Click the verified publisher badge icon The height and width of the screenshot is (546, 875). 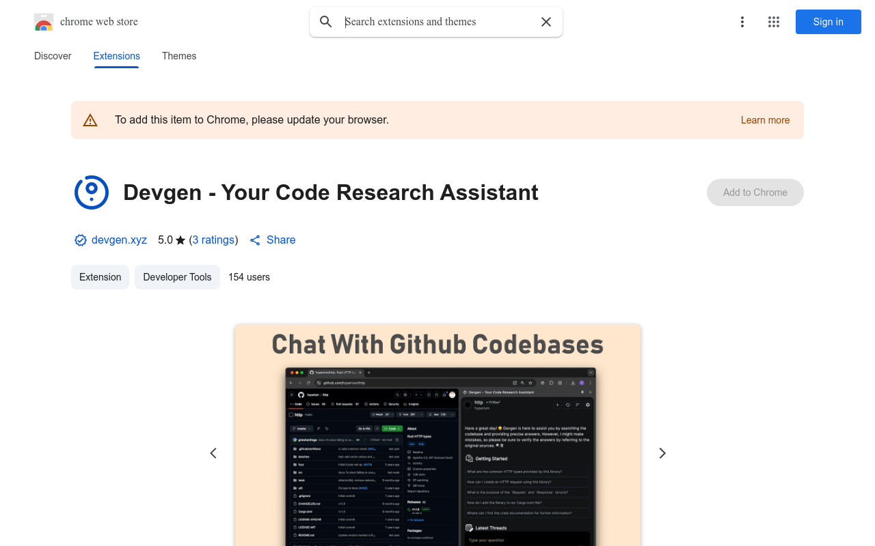coord(81,240)
